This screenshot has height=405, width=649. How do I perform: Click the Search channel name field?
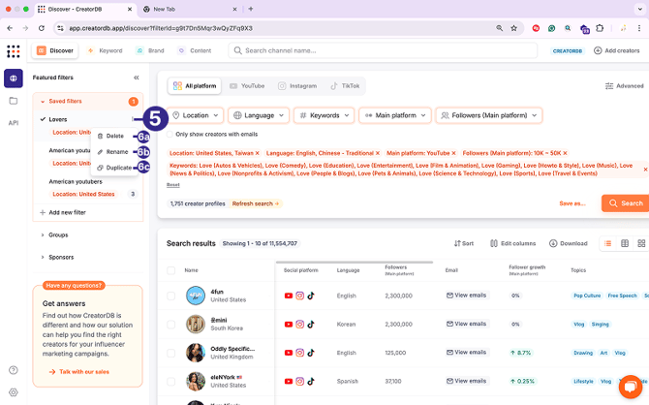click(x=383, y=50)
